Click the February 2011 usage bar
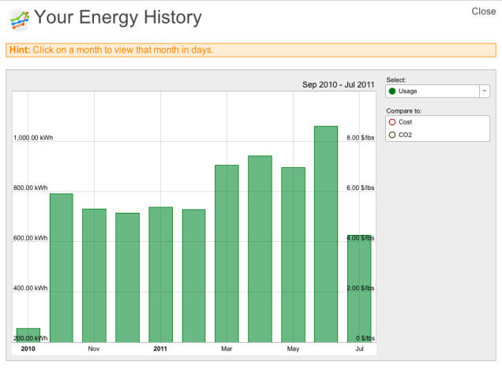 193,276
